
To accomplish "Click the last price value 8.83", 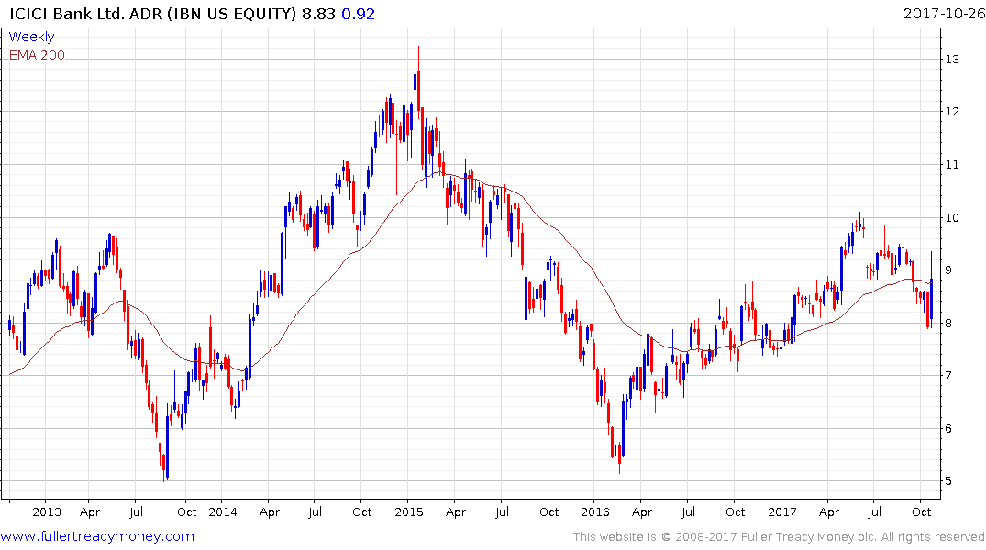I will pos(318,14).
